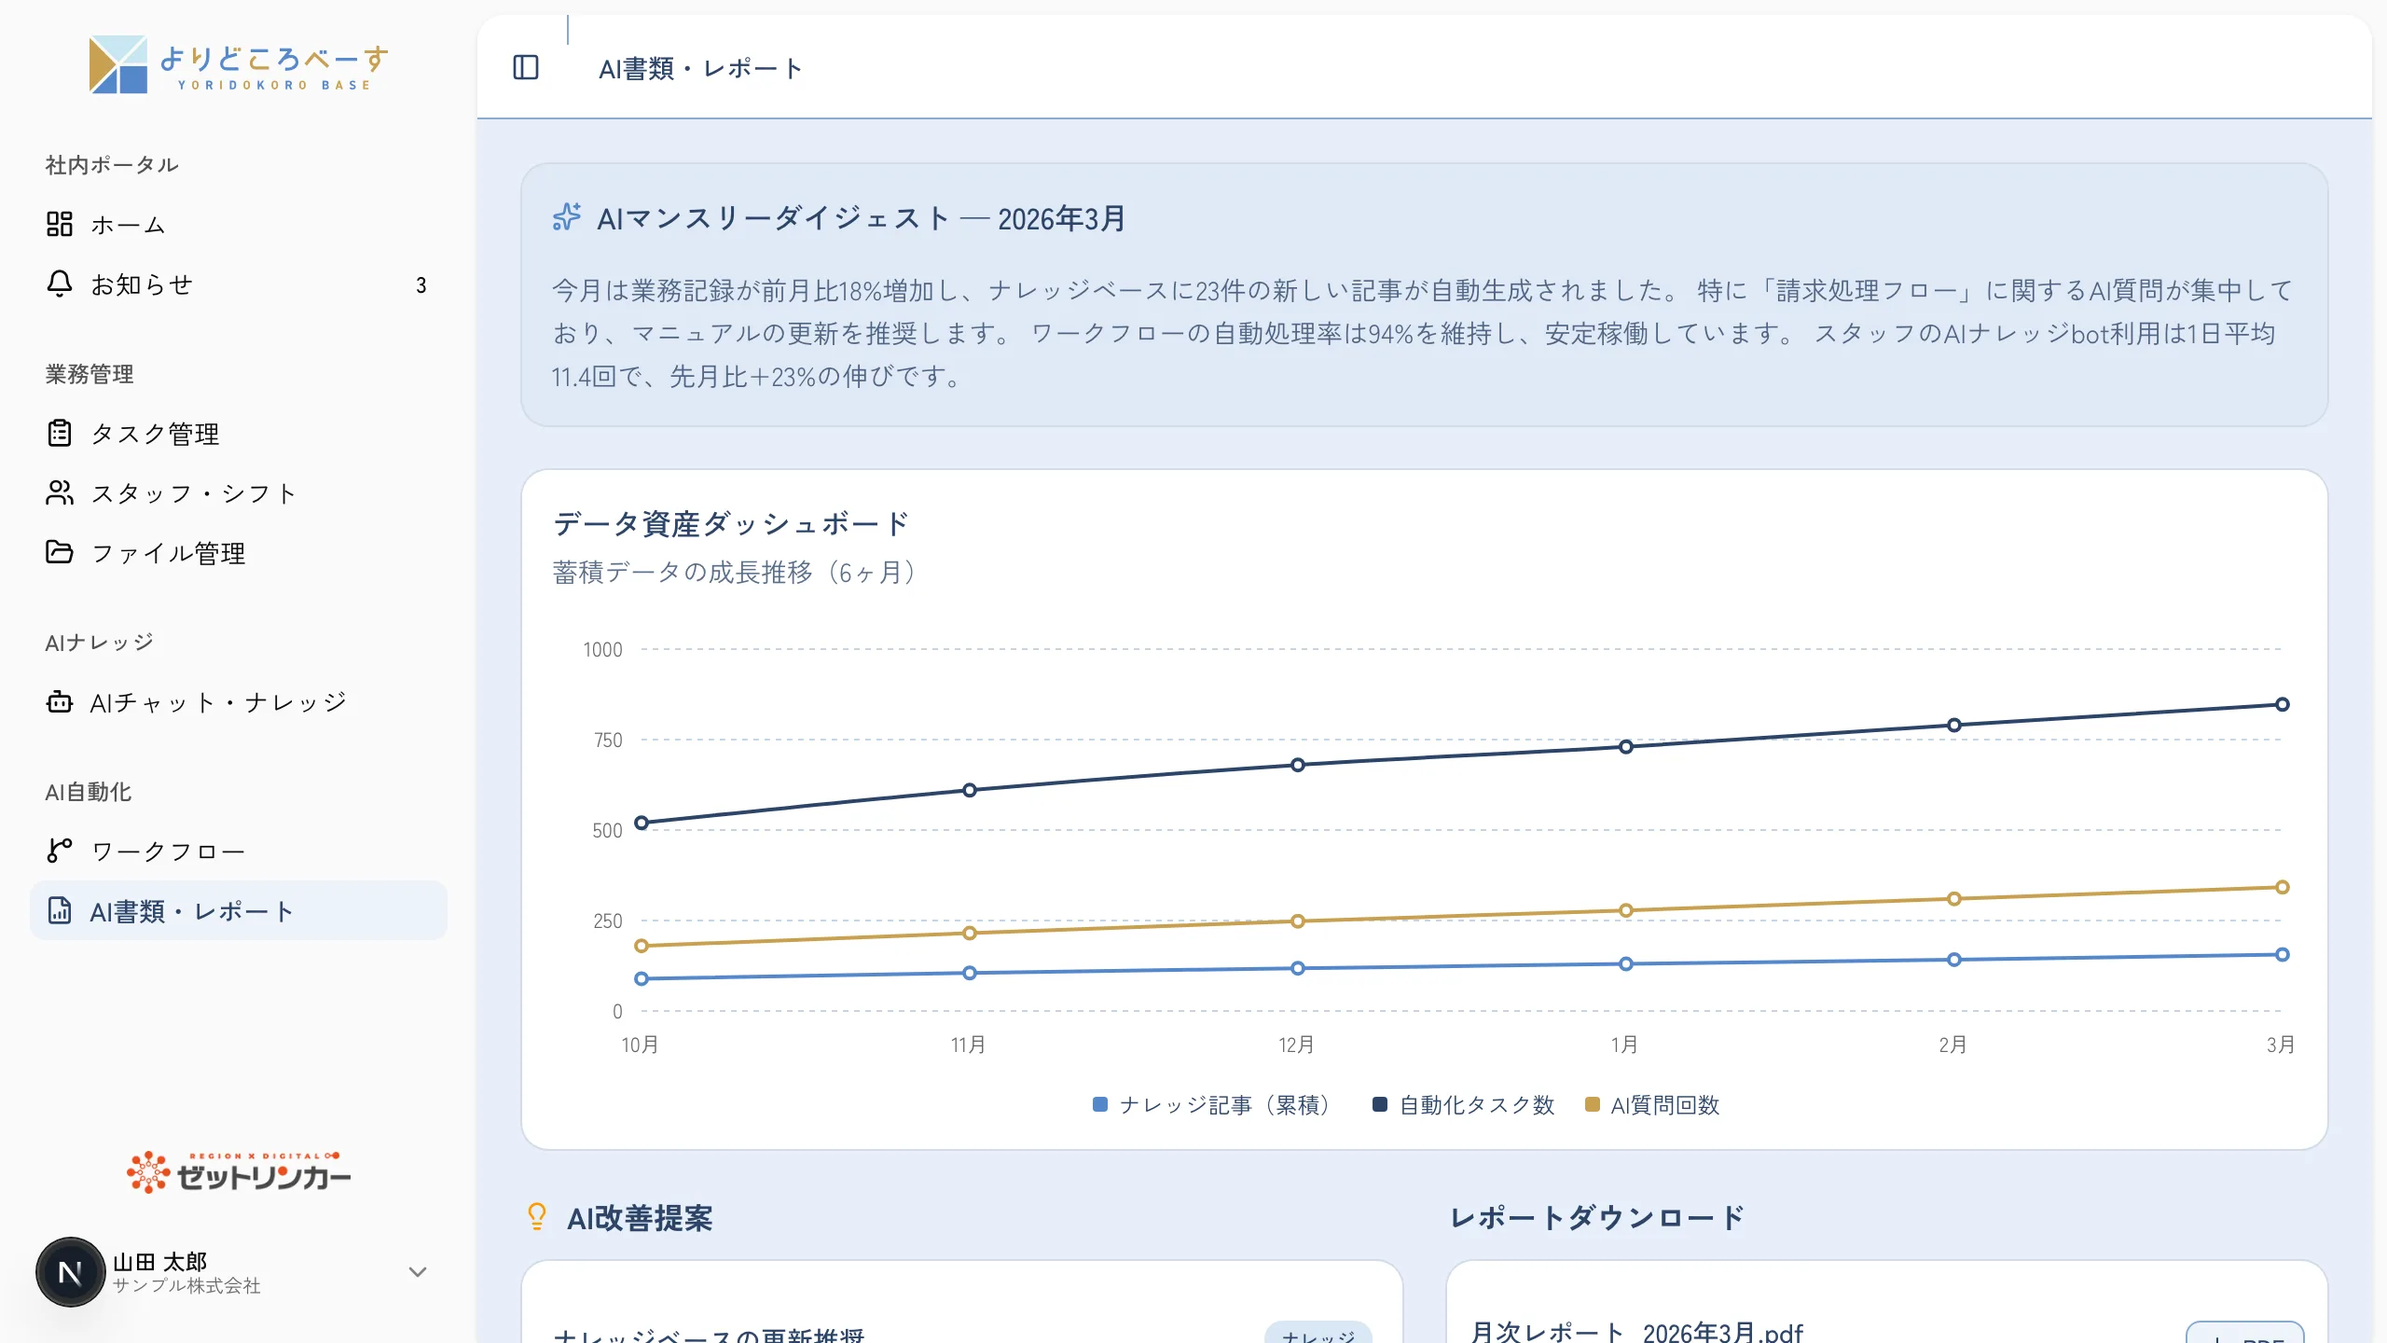Click the ファイル管理 folder icon
The height and width of the screenshot is (1343, 2387).
(x=60, y=552)
